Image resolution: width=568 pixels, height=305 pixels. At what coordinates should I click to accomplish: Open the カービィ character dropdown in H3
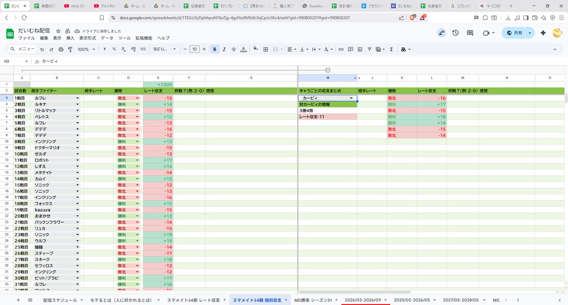[351, 98]
